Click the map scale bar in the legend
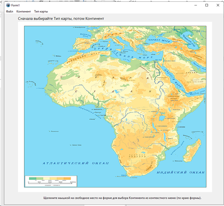This screenshot has height=206, width=224. point(50,183)
